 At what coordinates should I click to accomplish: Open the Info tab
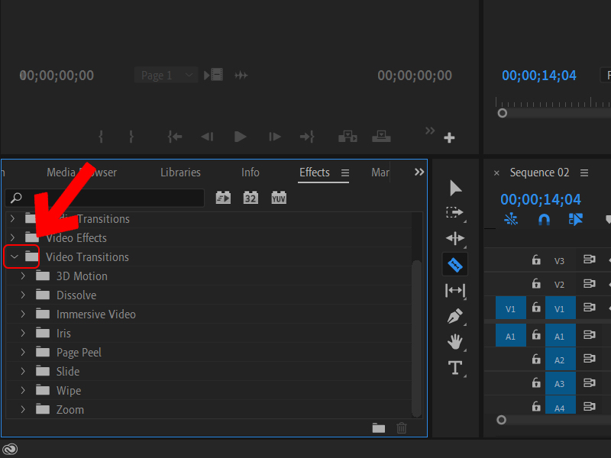click(x=250, y=173)
